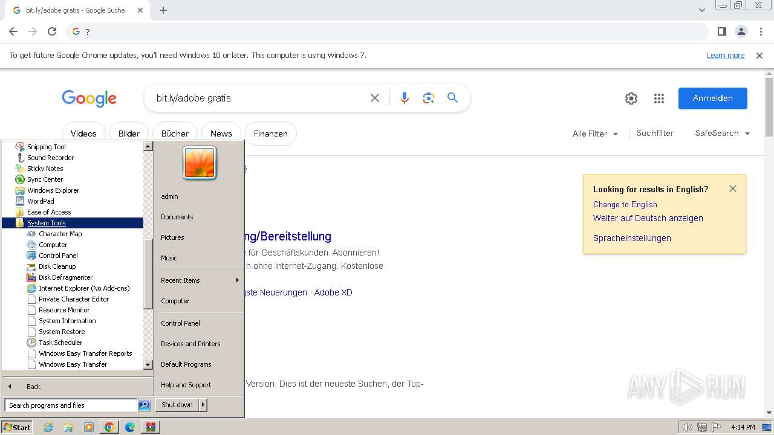
Task: Expand the Ease of Access folder
Action: (49, 212)
